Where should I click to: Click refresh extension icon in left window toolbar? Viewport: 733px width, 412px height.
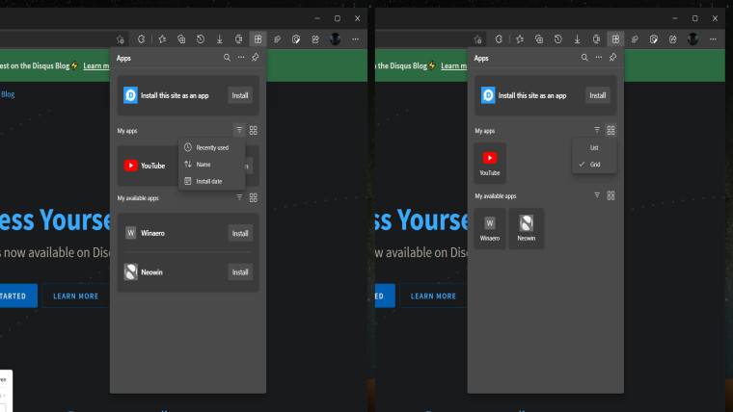(x=141, y=39)
